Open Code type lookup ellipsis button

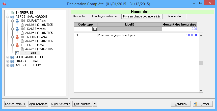95,29
